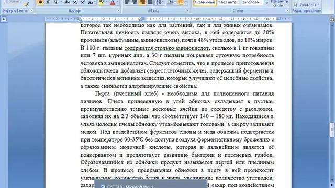Click the word "Образовавшийся" in the paragraph
Image resolution: width=335 pixels, height=188 pixels.
[102, 162]
